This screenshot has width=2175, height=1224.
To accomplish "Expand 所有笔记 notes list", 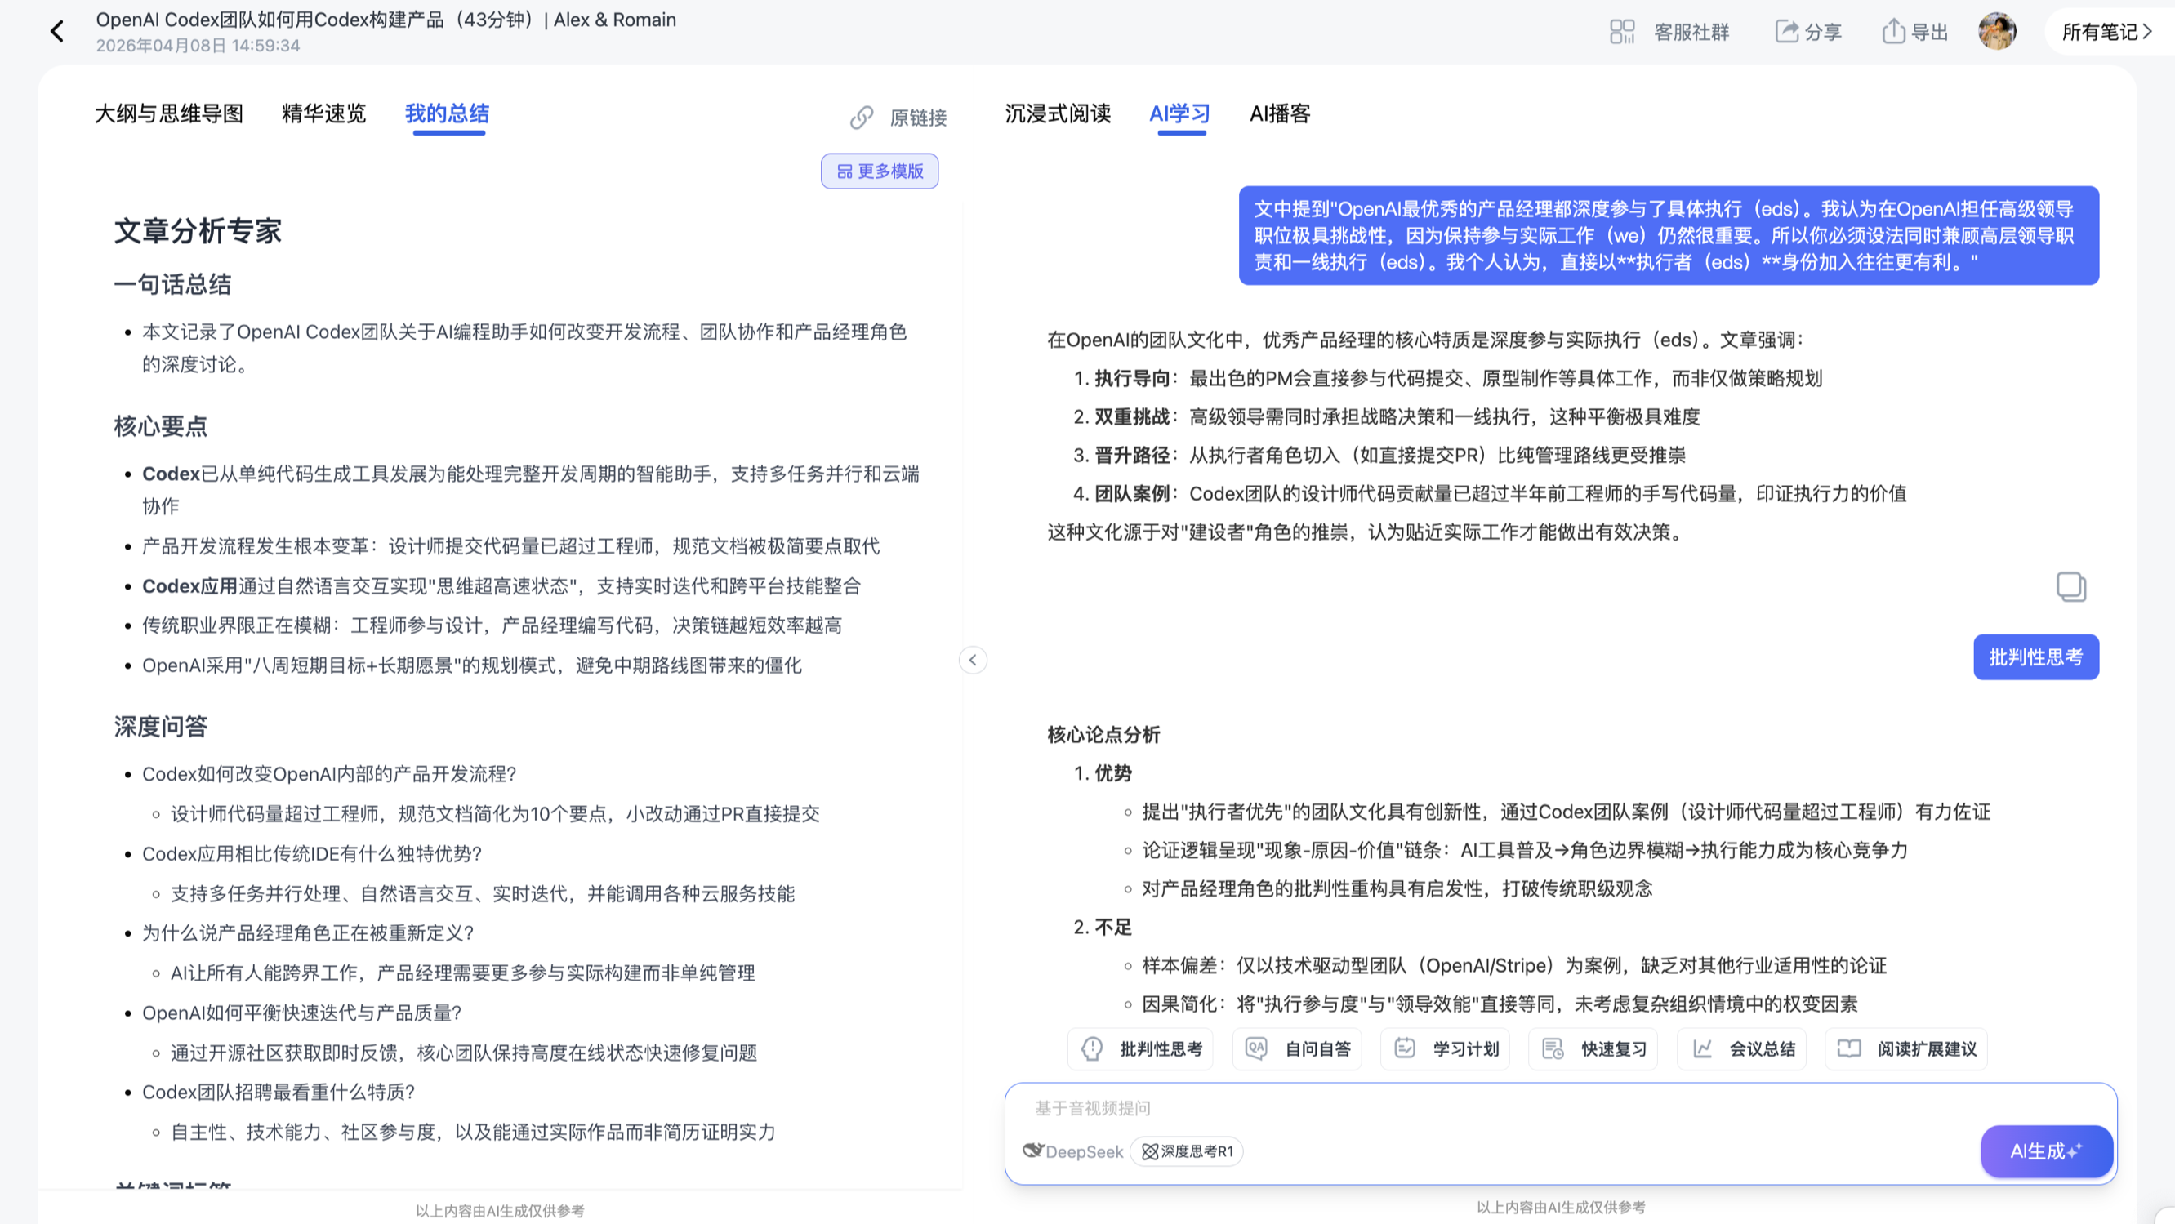I will pyautogui.click(x=2107, y=32).
